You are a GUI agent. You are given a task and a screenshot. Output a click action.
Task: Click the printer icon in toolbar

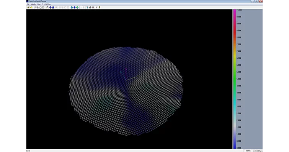90,8
